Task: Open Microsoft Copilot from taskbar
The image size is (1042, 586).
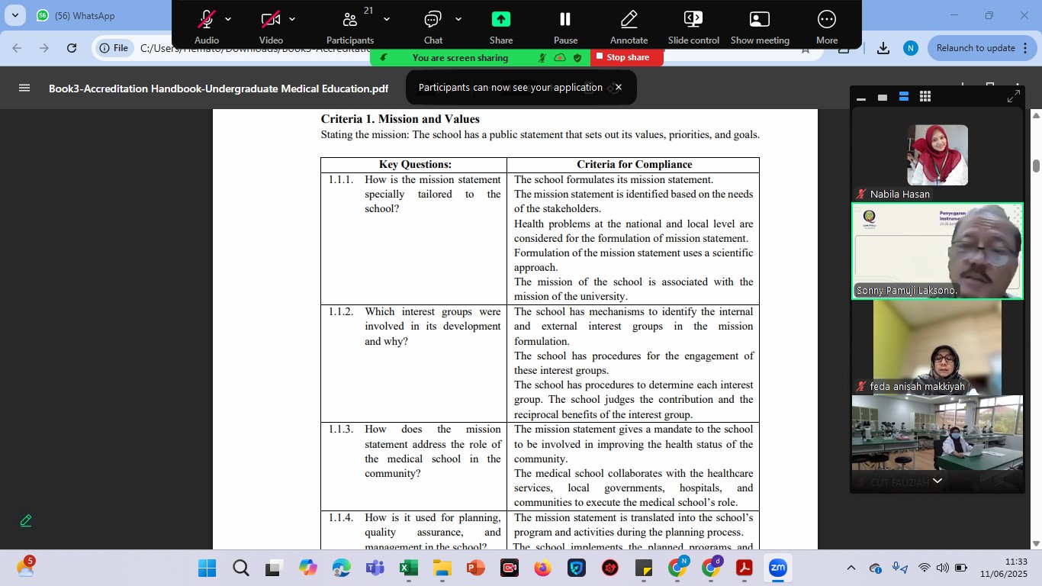Action: tap(308, 568)
